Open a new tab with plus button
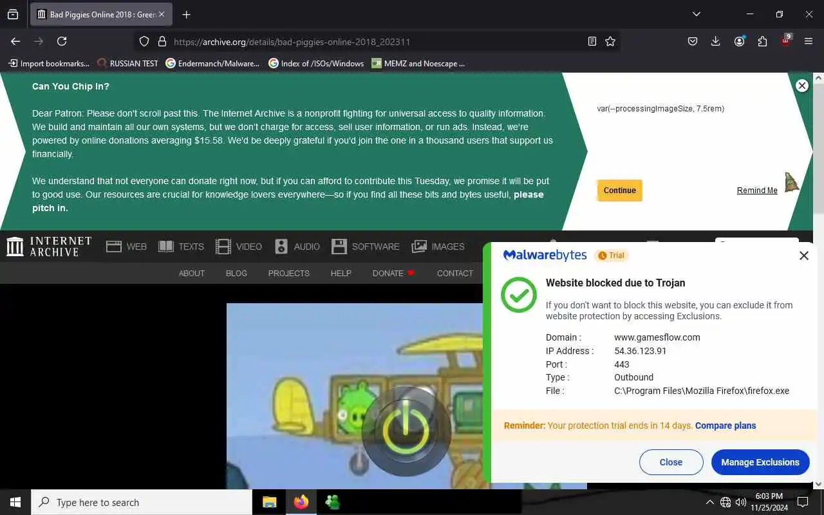Screen dimensions: 824x515 [186, 14]
